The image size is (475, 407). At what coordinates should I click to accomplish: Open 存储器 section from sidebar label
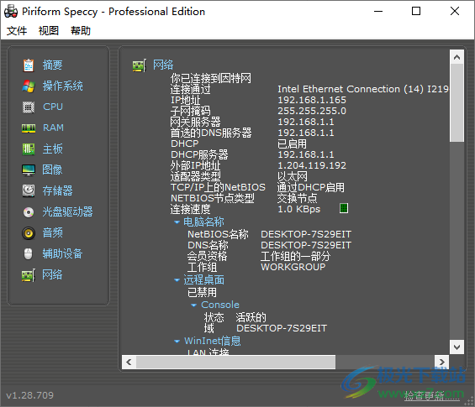(x=57, y=190)
